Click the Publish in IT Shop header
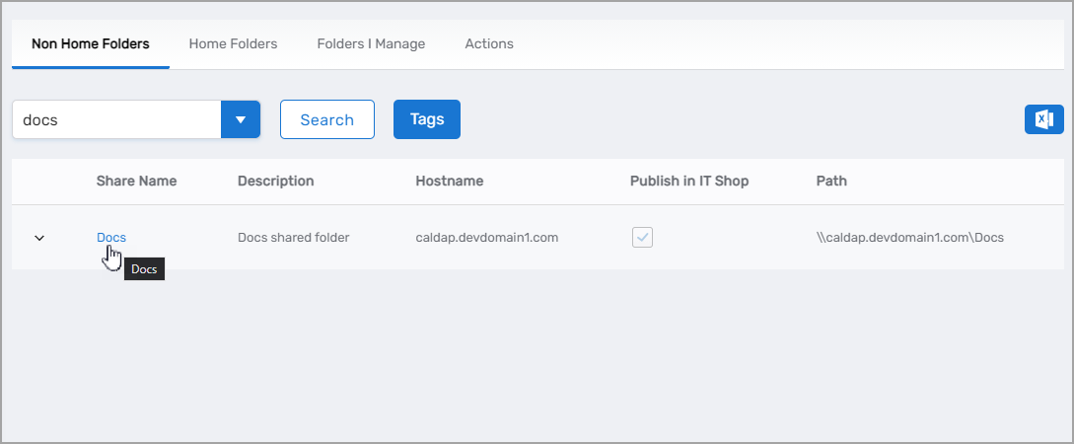The image size is (1074, 444). (x=689, y=182)
